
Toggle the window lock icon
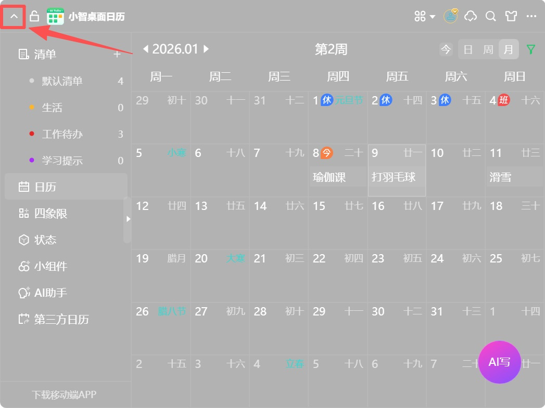(x=34, y=16)
